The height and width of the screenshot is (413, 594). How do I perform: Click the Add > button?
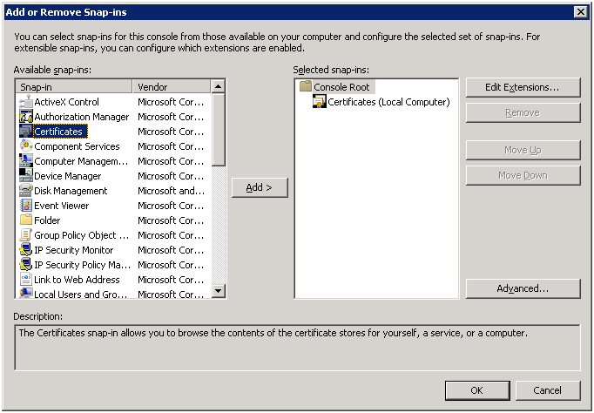coord(260,187)
